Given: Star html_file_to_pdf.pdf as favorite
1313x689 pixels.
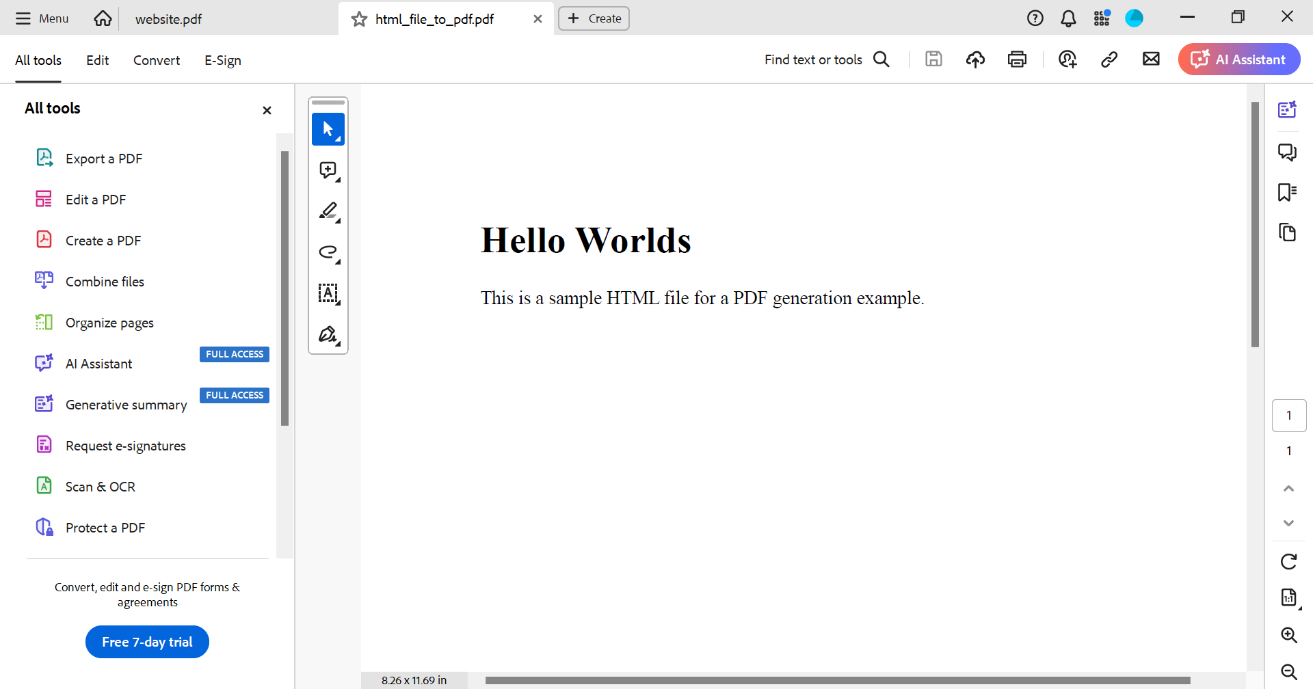Looking at the screenshot, I should point(359,19).
